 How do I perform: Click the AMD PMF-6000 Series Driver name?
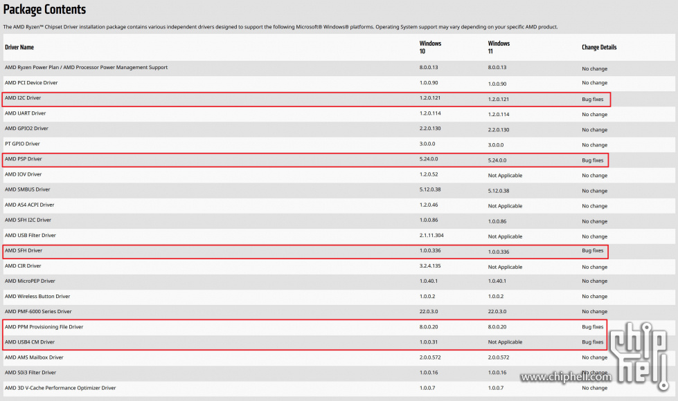pyautogui.click(x=38, y=311)
